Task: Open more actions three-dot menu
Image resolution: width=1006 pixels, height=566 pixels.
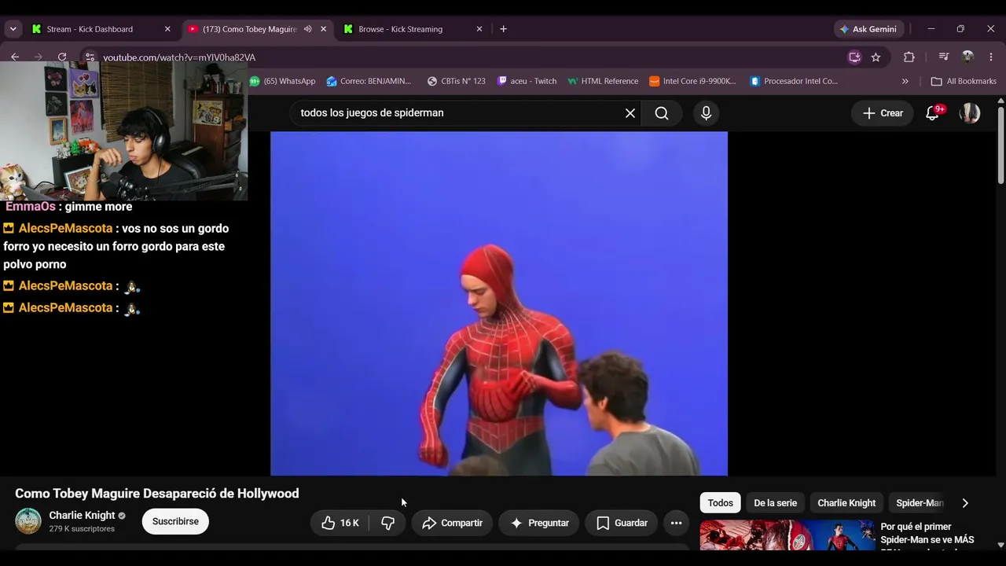Action: pos(676,523)
